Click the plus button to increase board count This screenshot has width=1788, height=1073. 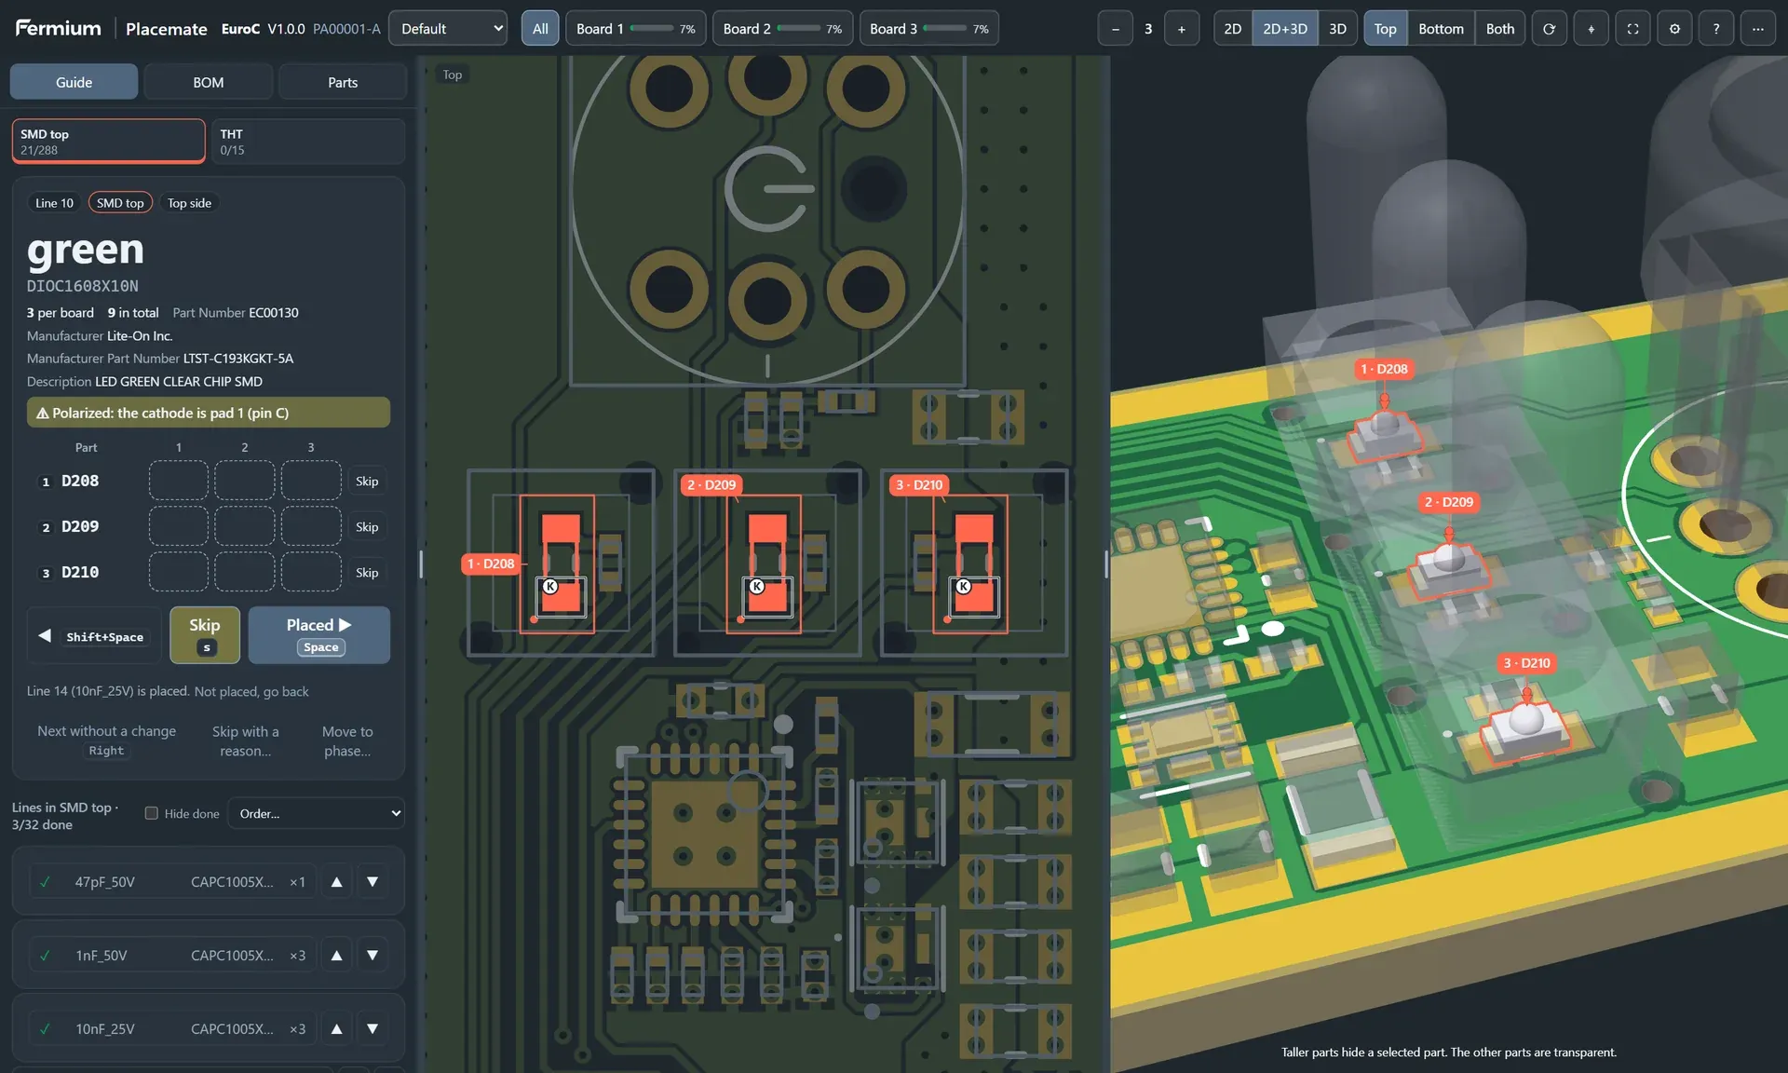pyautogui.click(x=1182, y=29)
